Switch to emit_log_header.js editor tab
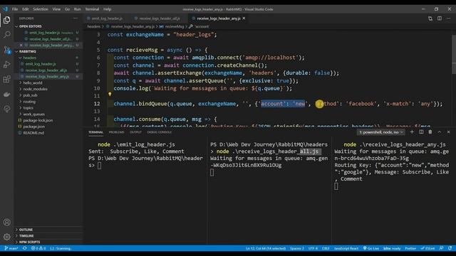456x256 pixels. coord(107,18)
